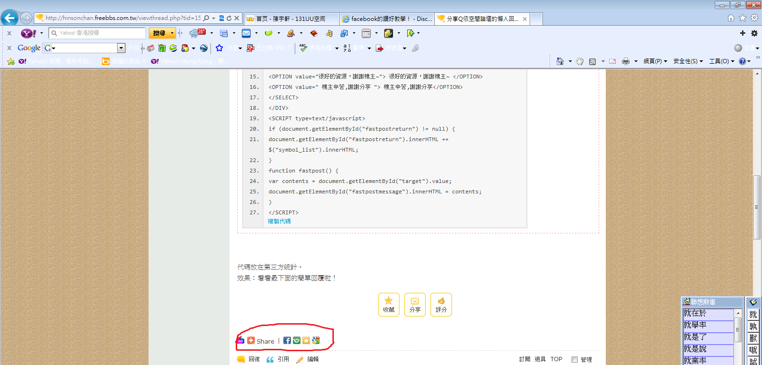This screenshot has height=365, width=762.
Task: Expand the Google search box dropdown
Action: pyautogui.click(x=121, y=48)
